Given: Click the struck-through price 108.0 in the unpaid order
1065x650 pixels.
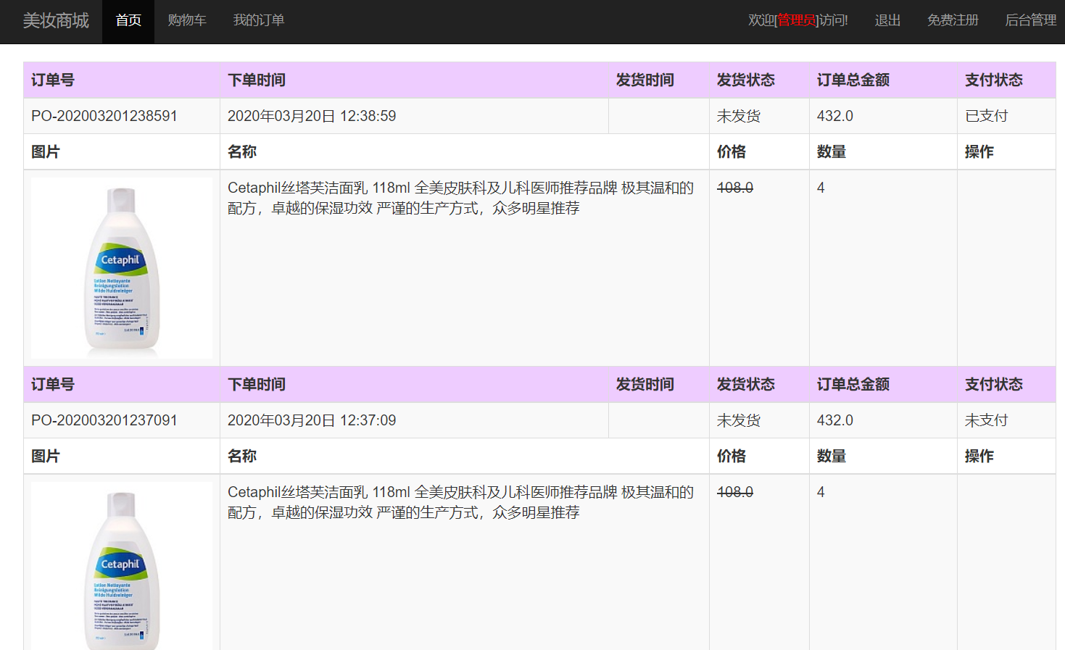Looking at the screenshot, I should pyautogui.click(x=735, y=492).
